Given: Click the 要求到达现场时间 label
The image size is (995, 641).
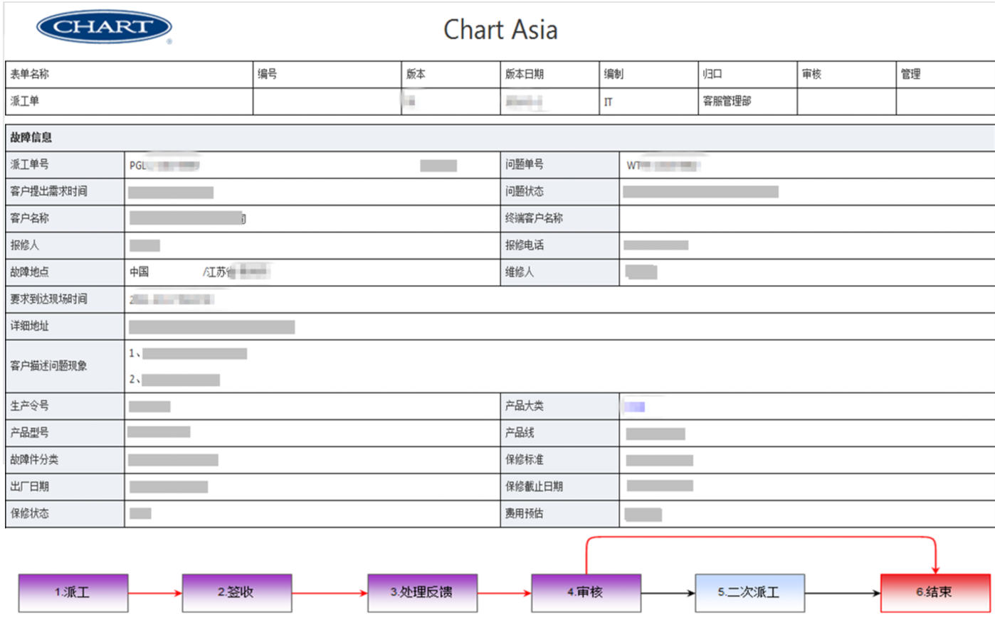Looking at the screenshot, I should [48, 300].
